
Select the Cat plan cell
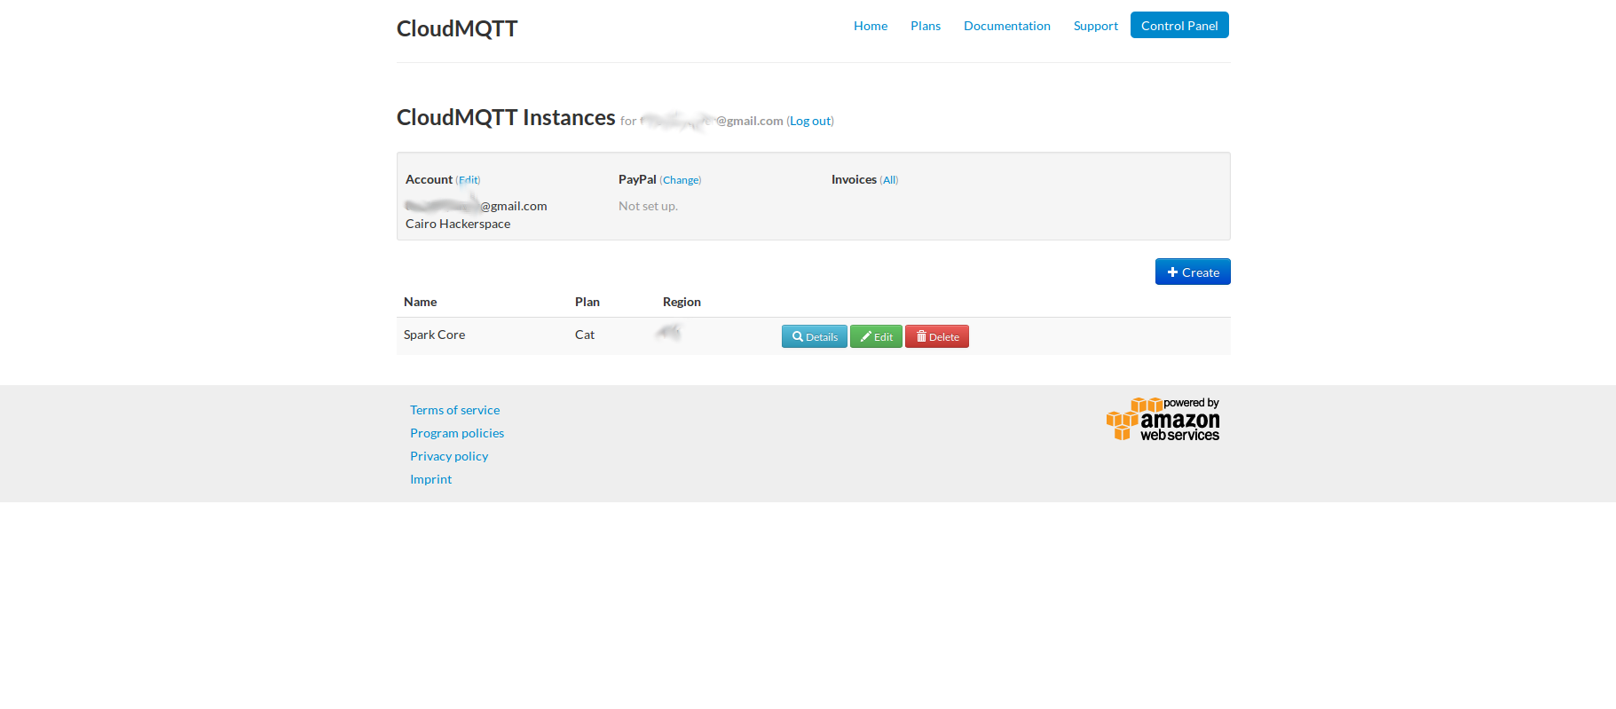tap(585, 335)
